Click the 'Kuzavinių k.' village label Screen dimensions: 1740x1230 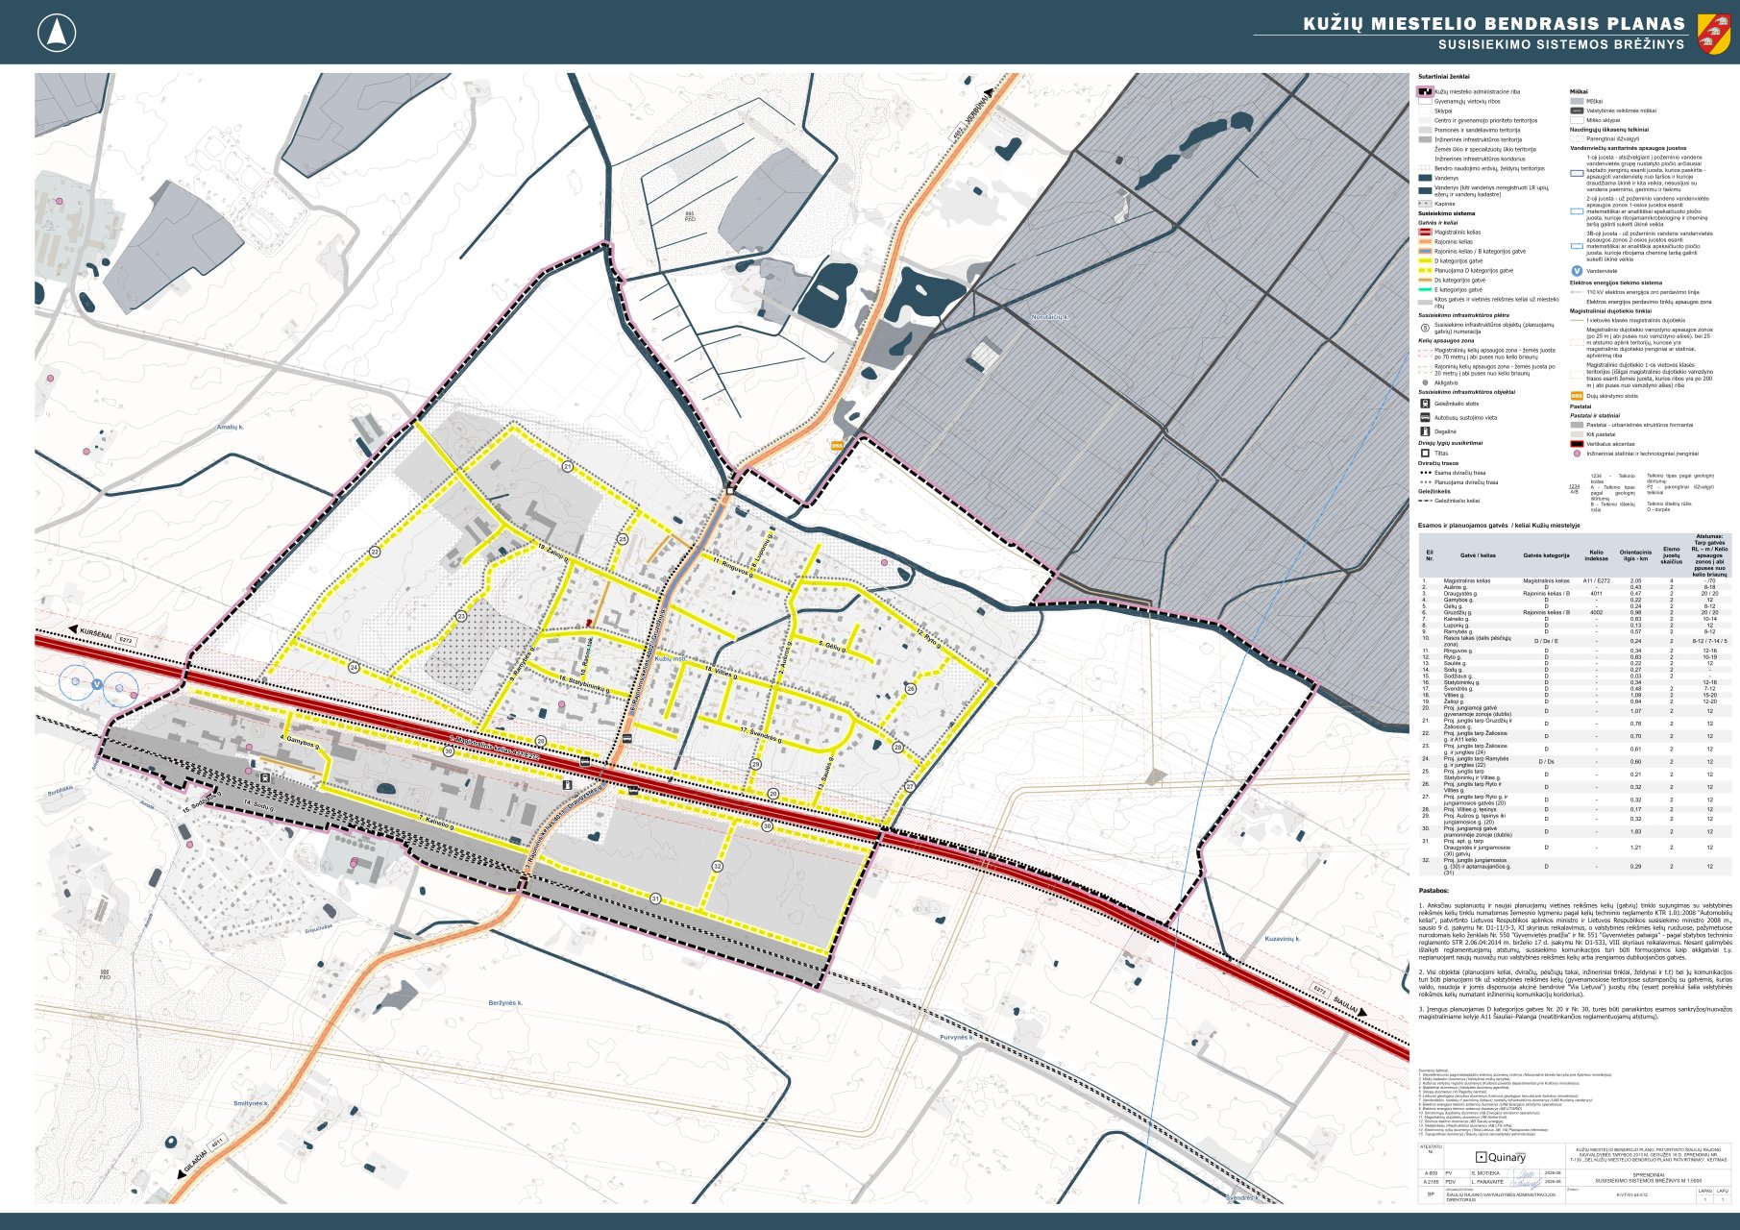(1283, 939)
